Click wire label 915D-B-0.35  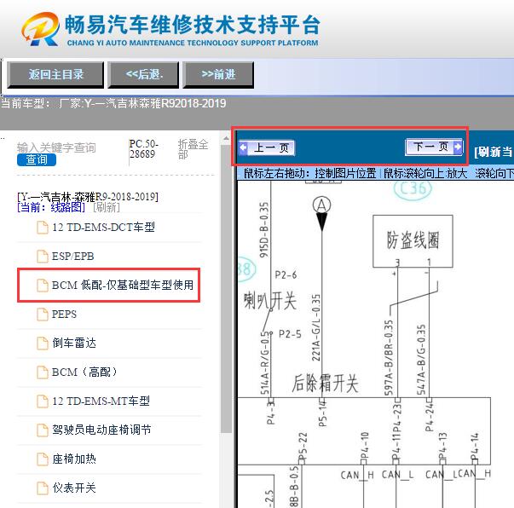point(264,230)
